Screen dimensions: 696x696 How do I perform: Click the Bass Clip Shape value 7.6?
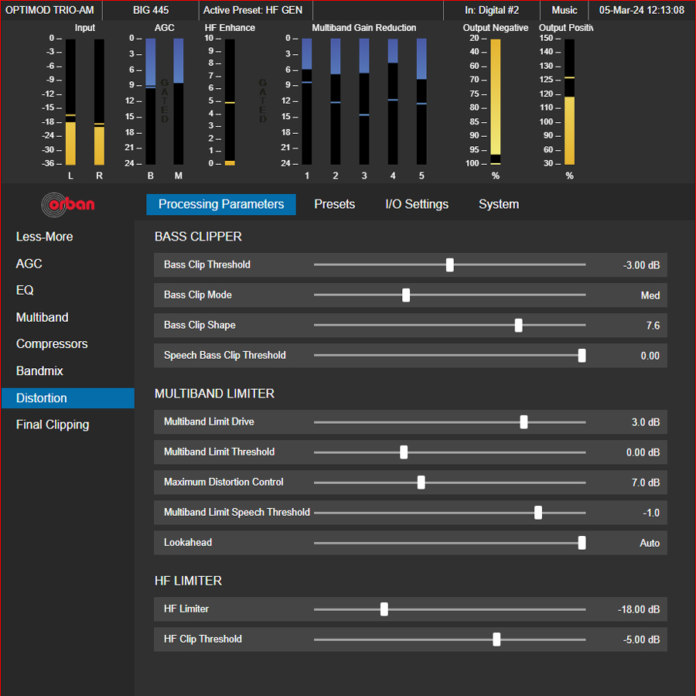pos(653,326)
